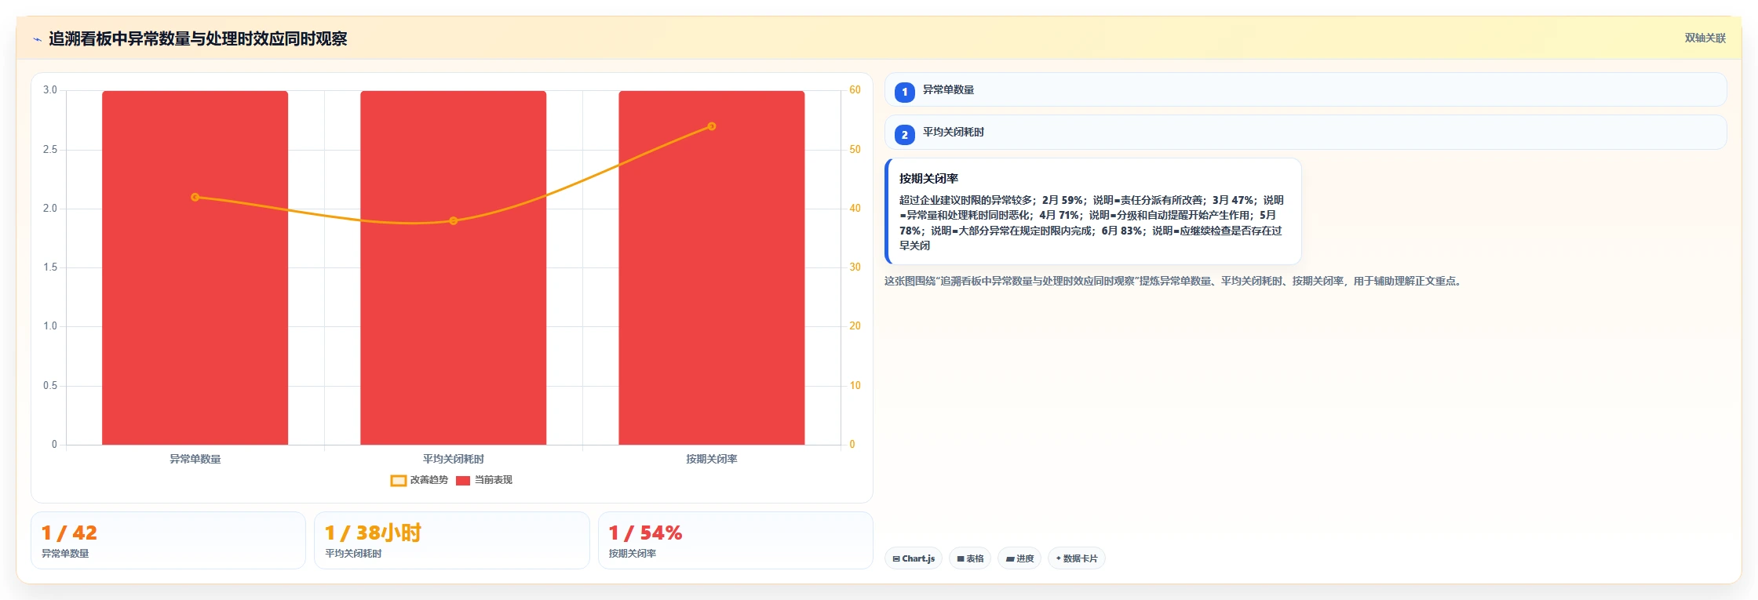Click the 双轴关联 label in header
Screen dimensions: 1758x600
pos(1705,38)
